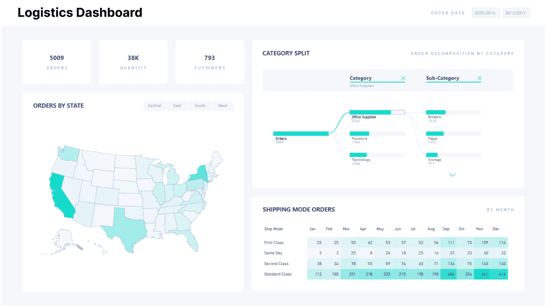546x306 pixels.
Task: Toggle the East region filter
Action: (x=177, y=105)
